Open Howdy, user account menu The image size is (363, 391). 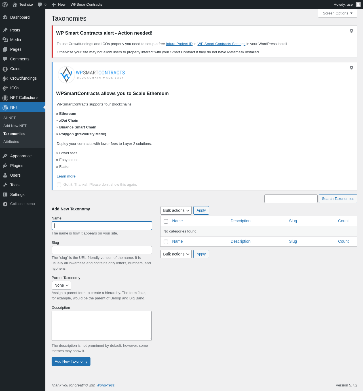point(347,5)
